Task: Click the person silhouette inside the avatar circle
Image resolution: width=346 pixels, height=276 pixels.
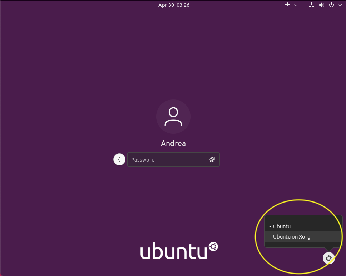Action: point(173,116)
